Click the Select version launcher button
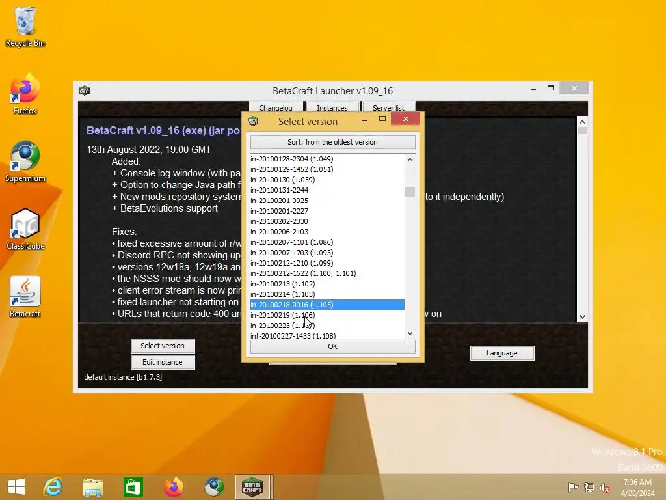The image size is (666, 500). [x=163, y=346]
